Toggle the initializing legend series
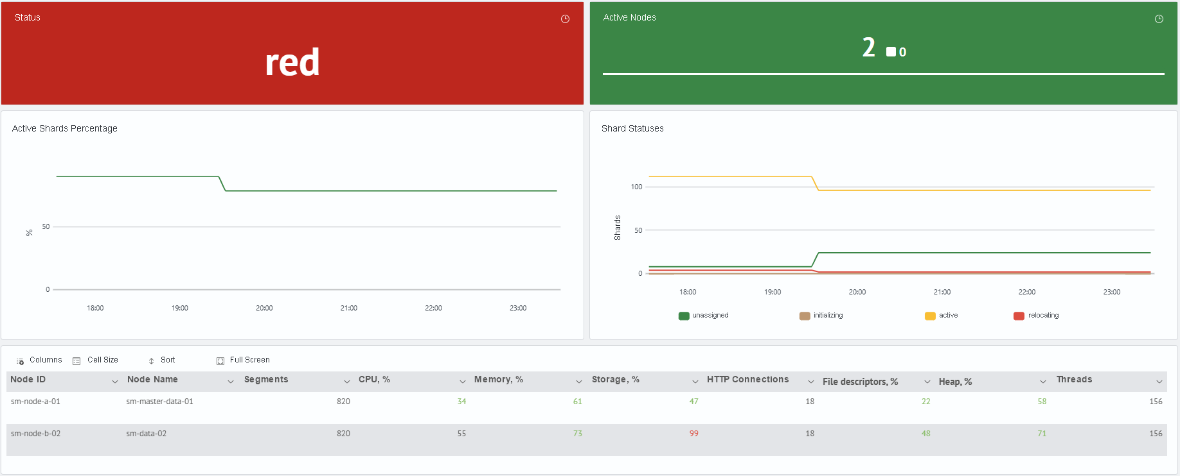This screenshot has width=1180, height=476. (x=821, y=316)
